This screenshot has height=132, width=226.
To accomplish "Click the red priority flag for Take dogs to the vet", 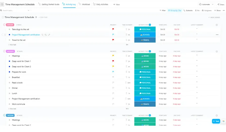I will pyautogui.click(x=113, y=29).
